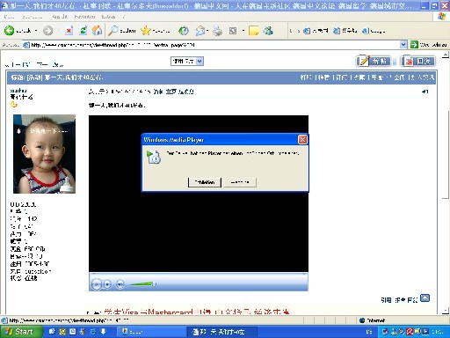Click the Refresh page icon
Viewport: 450px width, 338px height.
tap(83, 31)
